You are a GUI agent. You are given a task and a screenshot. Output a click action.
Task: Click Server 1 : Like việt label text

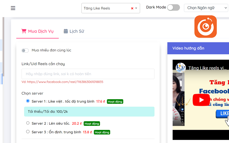(63, 102)
